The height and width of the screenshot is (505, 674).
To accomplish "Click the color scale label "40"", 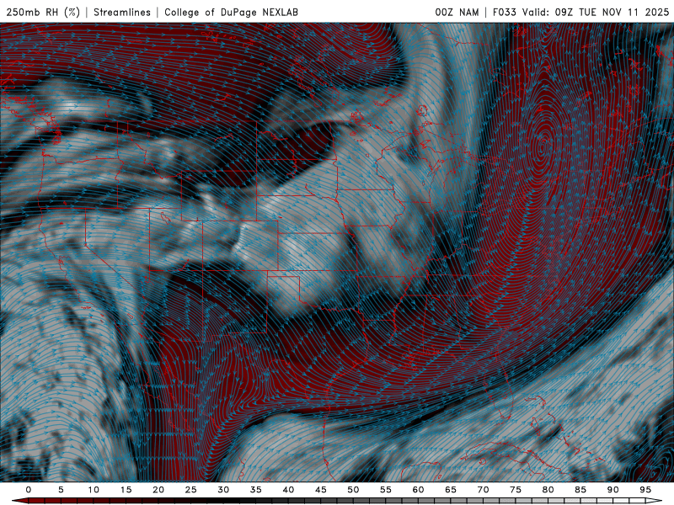I will click(x=288, y=490).
